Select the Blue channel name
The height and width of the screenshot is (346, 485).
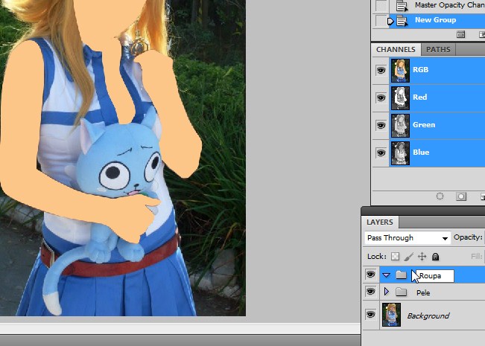[421, 152]
